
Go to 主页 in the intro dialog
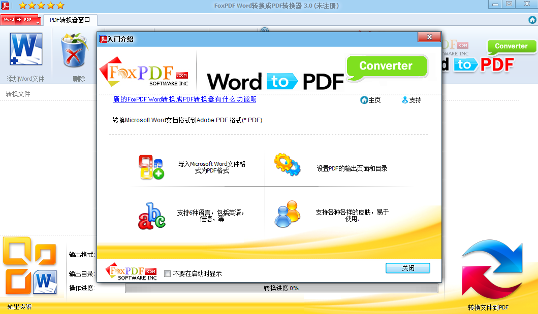(370, 100)
